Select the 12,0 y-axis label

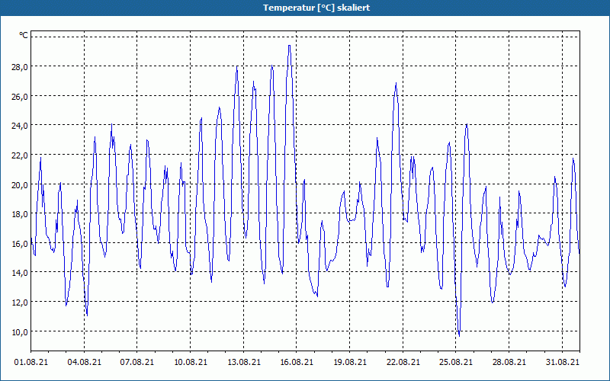pyautogui.click(x=19, y=302)
